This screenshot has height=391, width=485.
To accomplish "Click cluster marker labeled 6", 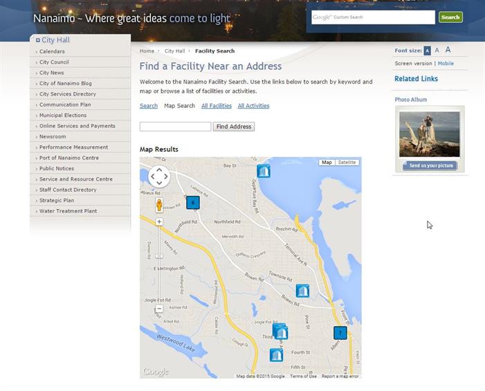I will click(193, 202).
